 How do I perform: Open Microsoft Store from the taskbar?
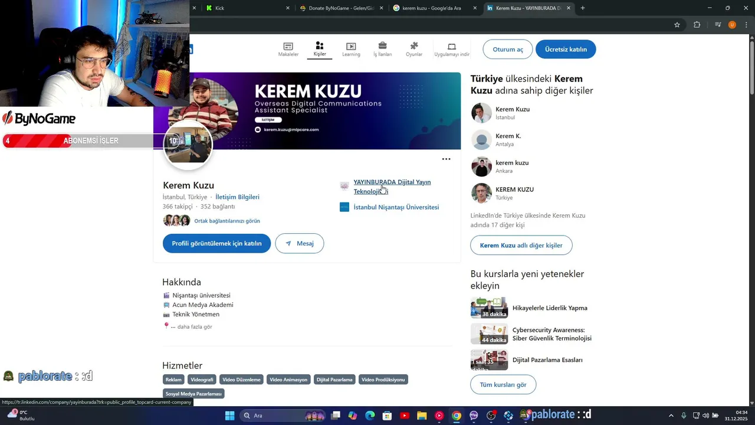(387, 416)
